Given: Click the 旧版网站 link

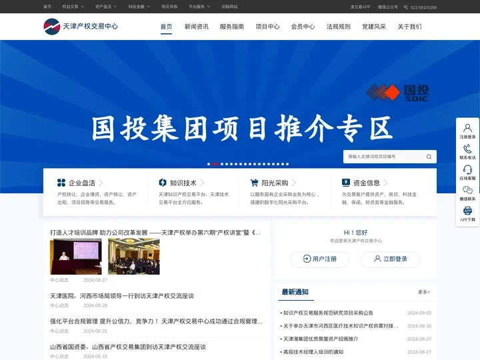Looking at the screenshot, I should pyautogui.click(x=229, y=7).
